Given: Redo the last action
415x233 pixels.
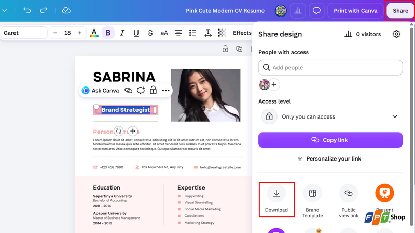Looking at the screenshot, I should [44, 10].
